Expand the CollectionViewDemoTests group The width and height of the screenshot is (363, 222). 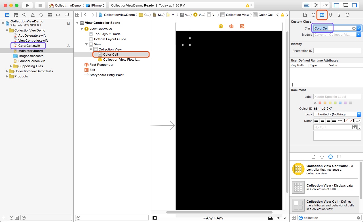[x=7, y=71]
